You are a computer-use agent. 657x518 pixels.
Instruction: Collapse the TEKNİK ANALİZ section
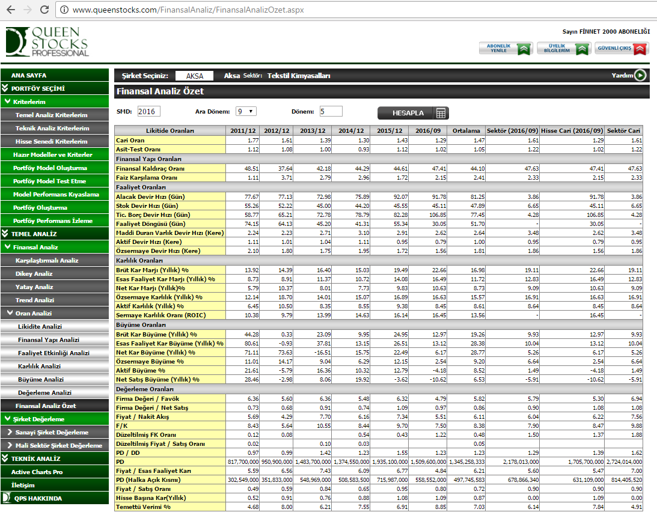tap(5, 458)
